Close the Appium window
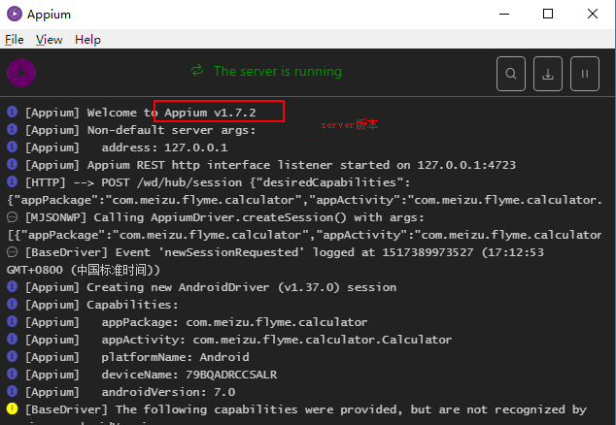Screen dimensions: 616x425 click(x=593, y=15)
